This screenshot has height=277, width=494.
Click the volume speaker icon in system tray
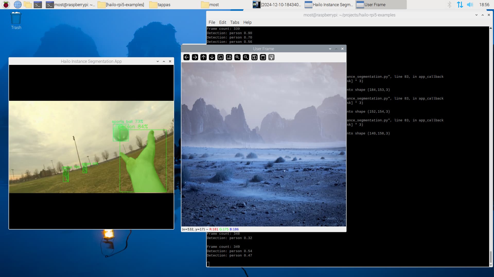(470, 5)
